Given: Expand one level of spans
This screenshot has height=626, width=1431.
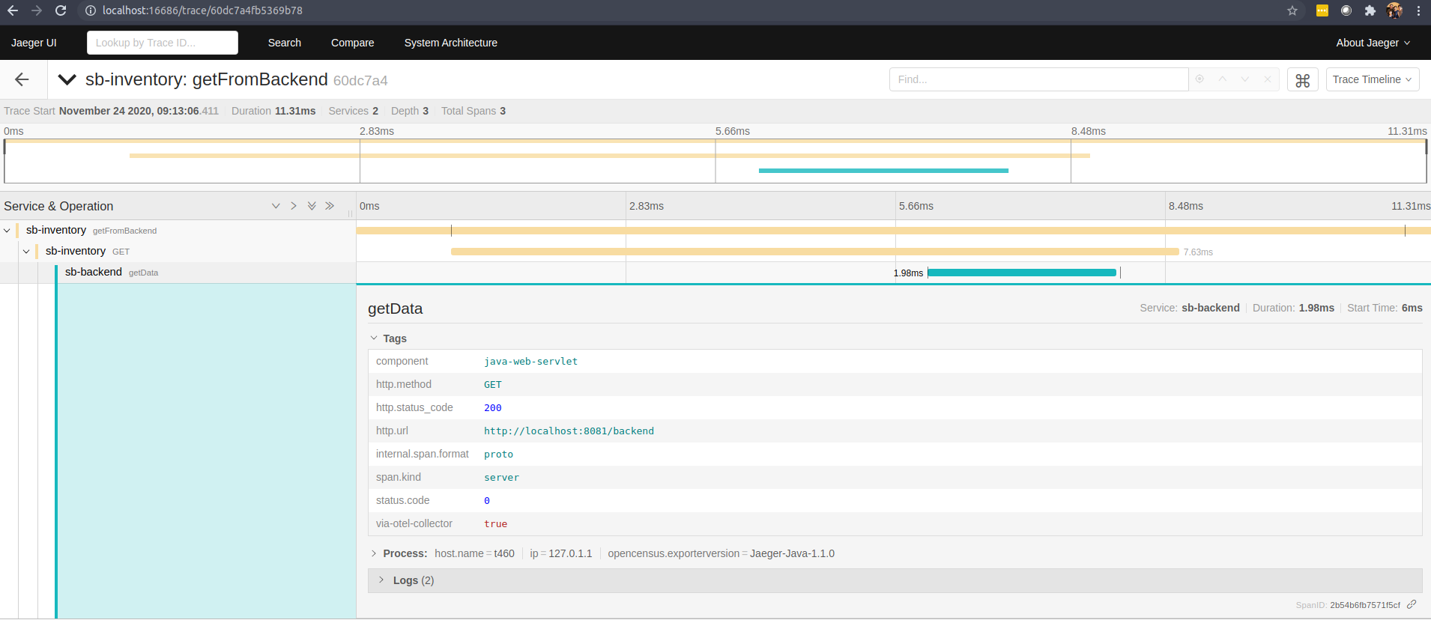Looking at the screenshot, I should pos(276,206).
